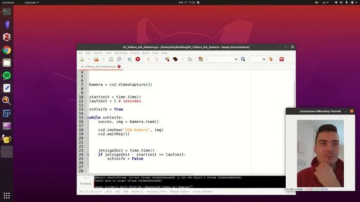Expand the recent files dropdown beside Open
This screenshot has width=360, height=202.
pyautogui.click(x=103, y=59)
